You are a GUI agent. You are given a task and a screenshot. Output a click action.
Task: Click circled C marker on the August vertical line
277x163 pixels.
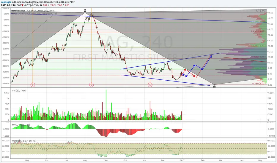[91, 85]
